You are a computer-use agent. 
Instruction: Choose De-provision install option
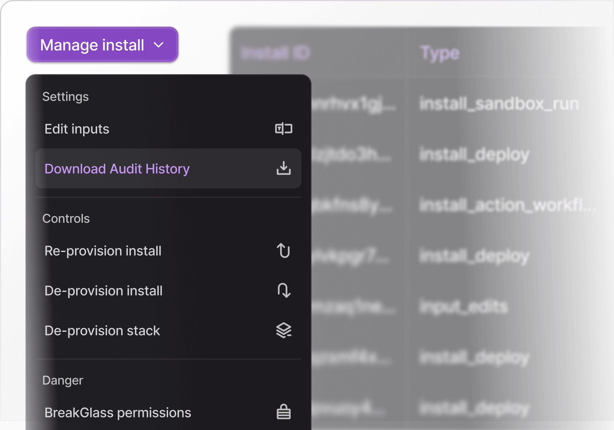[x=103, y=291]
